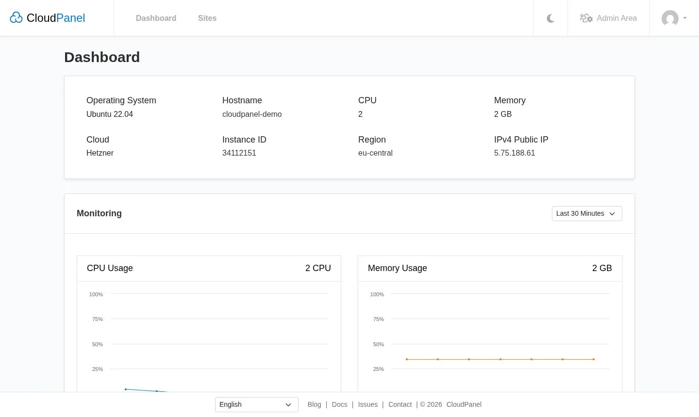Image resolution: width=699 pixels, height=417 pixels.
Task: Click the Memory Usage chart title
Action: tap(398, 268)
